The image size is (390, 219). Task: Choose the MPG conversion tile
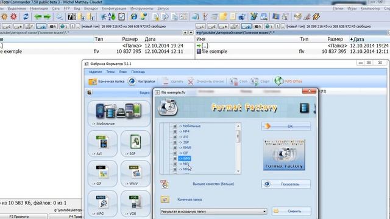click(x=102, y=204)
